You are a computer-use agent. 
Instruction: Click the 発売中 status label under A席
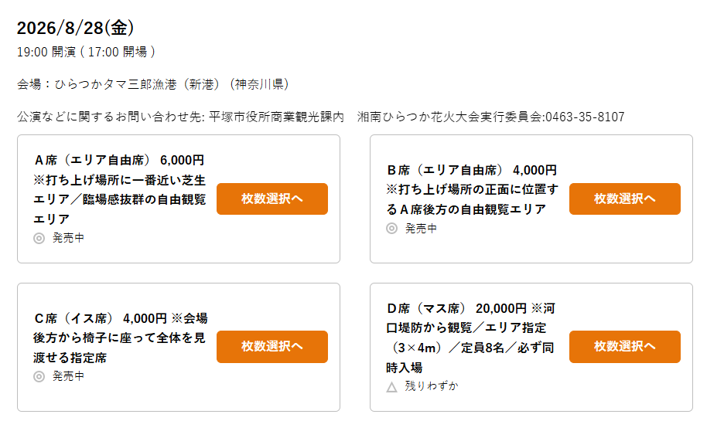click(68, 238)
